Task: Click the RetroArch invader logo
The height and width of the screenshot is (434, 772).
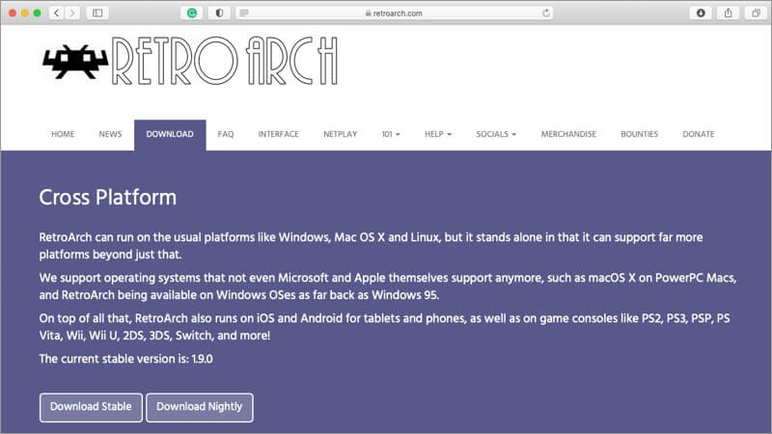Action: [75, 62]
